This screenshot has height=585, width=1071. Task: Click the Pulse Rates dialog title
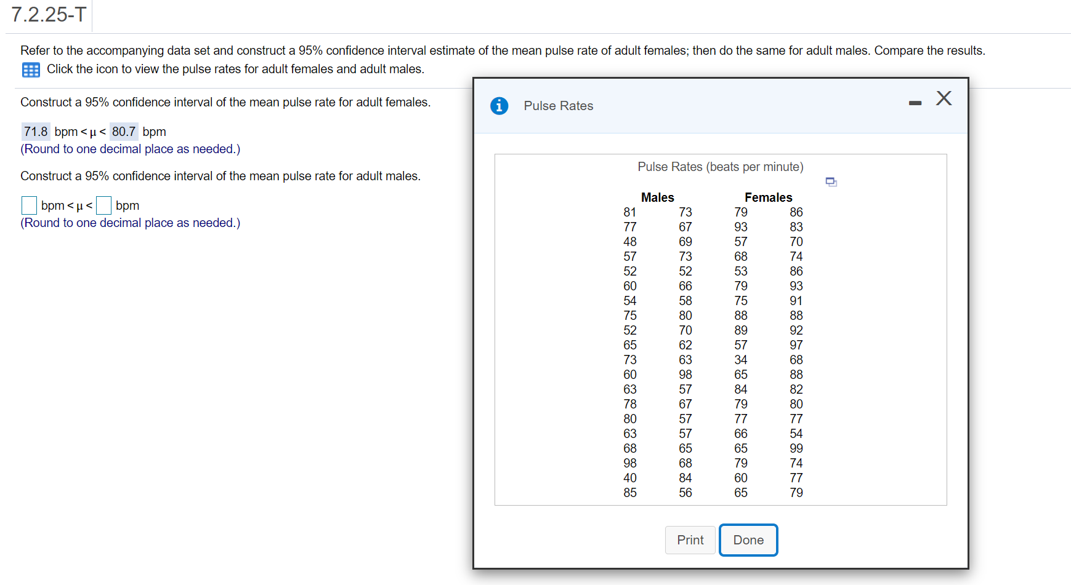point(557,106)
